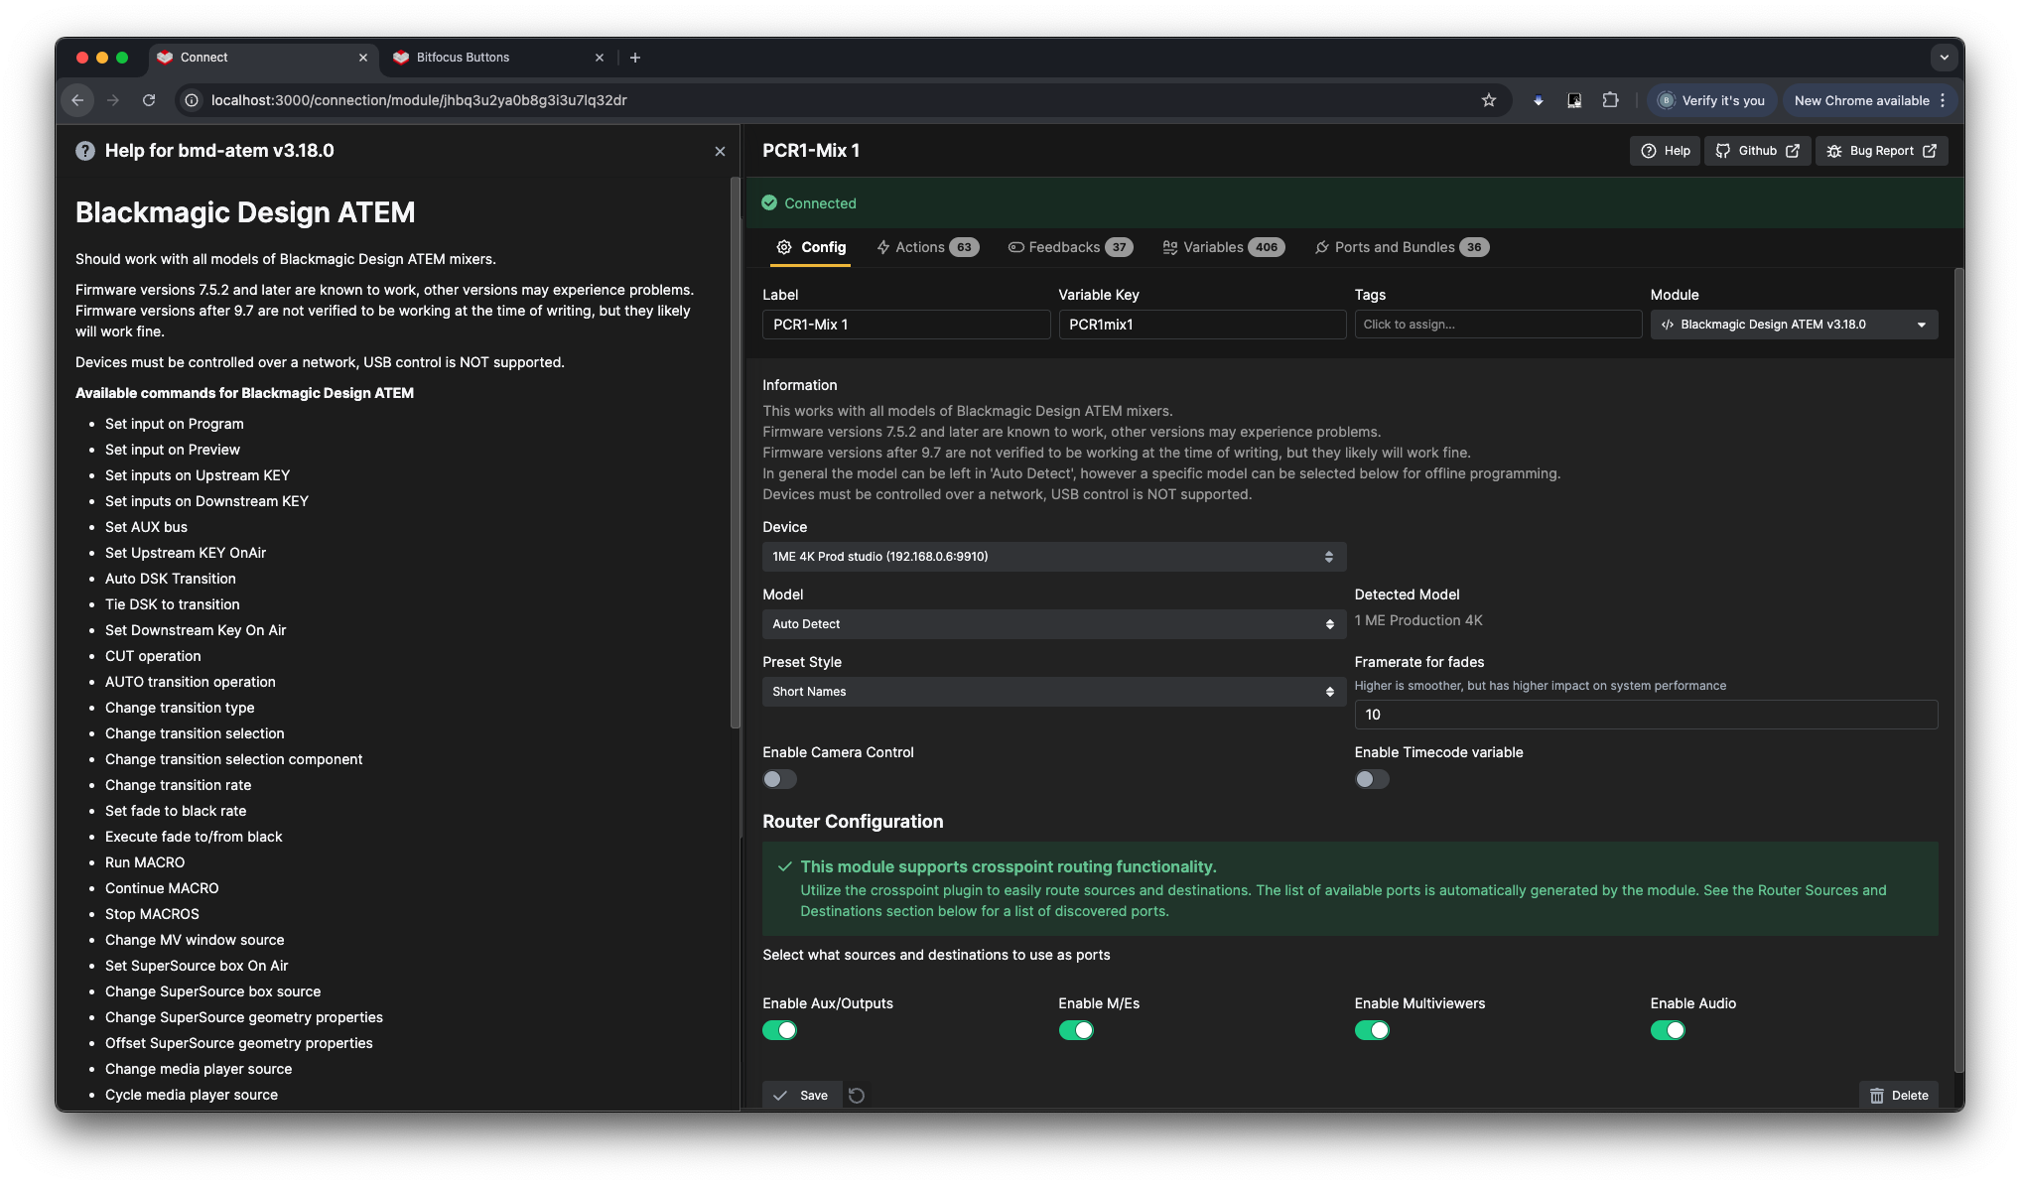This screenshot has width=2020, height=1185.
Task: Click 'Run MACRO' list item
Action: point(145,862)
